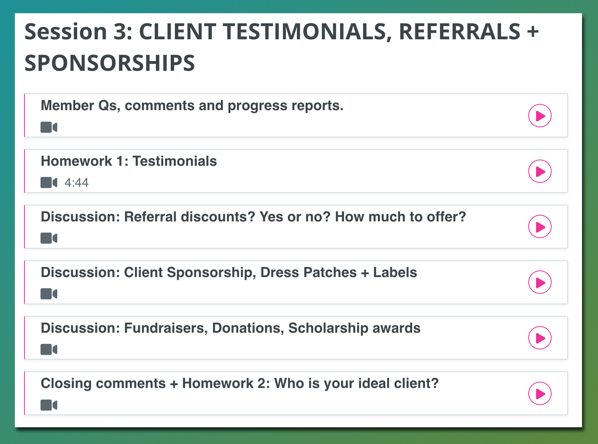Click the video camera icon under Homework 1: Testimonials

point(49,183)
